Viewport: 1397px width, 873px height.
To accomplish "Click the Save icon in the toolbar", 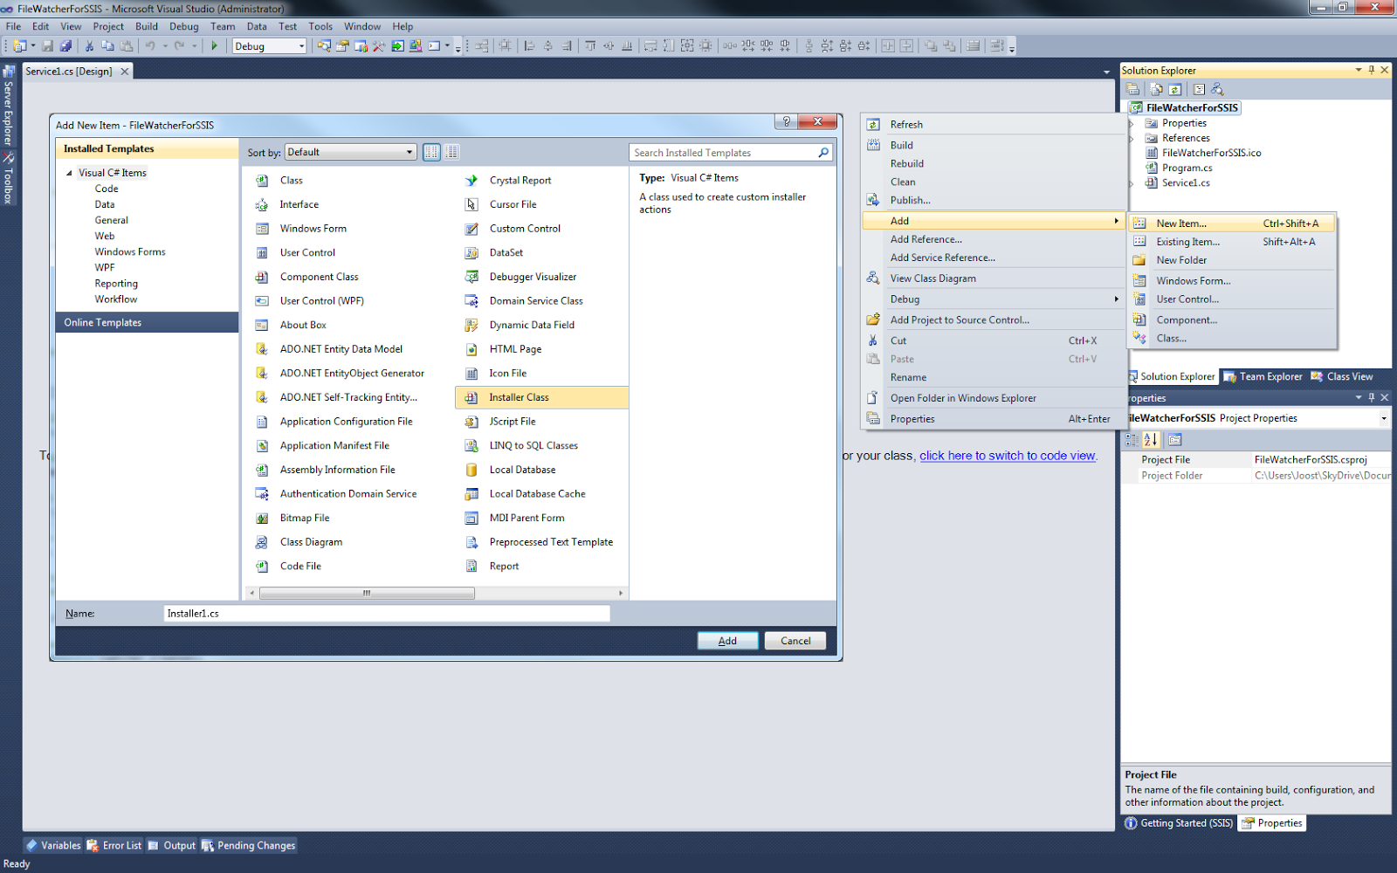I will [x=48, y=46].
